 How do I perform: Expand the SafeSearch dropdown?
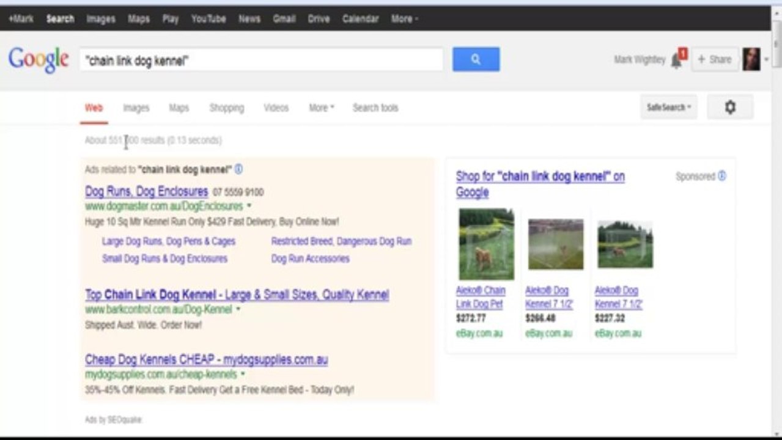(669, 108)
